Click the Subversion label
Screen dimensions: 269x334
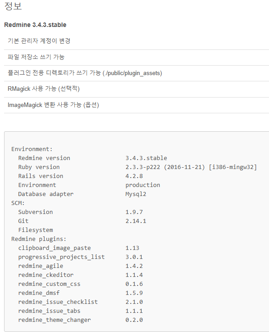pos(36,212)
